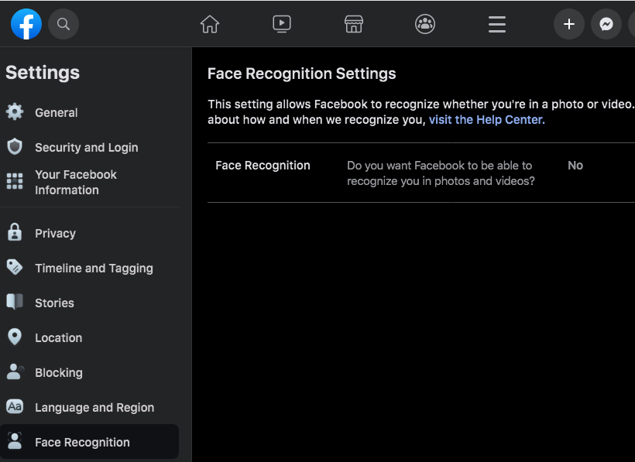Image resolution: width=635 pixels, height=462 pixels.
Task: Click the Facebook logo
Action: pyautogui.click(x=26, y=24)
